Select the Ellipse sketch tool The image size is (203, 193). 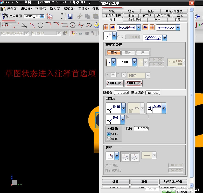pos(89,25)
